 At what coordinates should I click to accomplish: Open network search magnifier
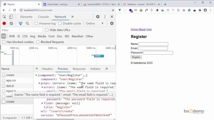tap(27, 24)
